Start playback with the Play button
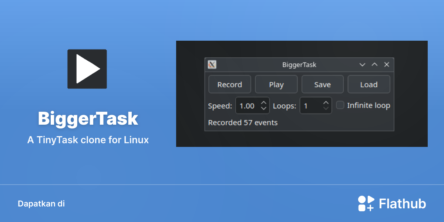 click(x=276, y=84)
